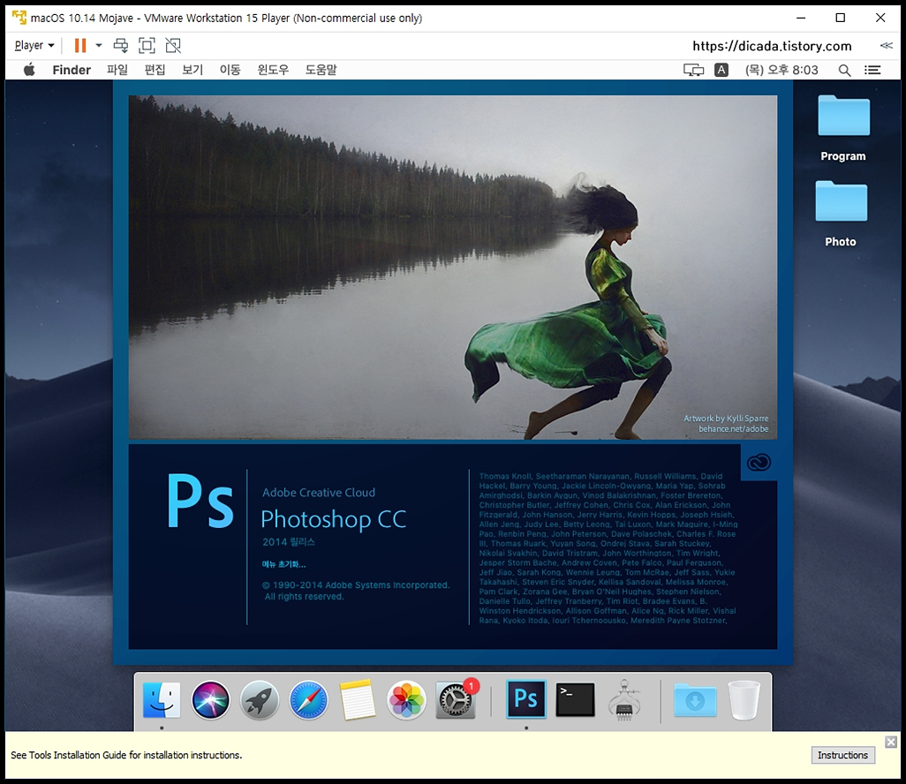Pause the virtual machine

80,45
